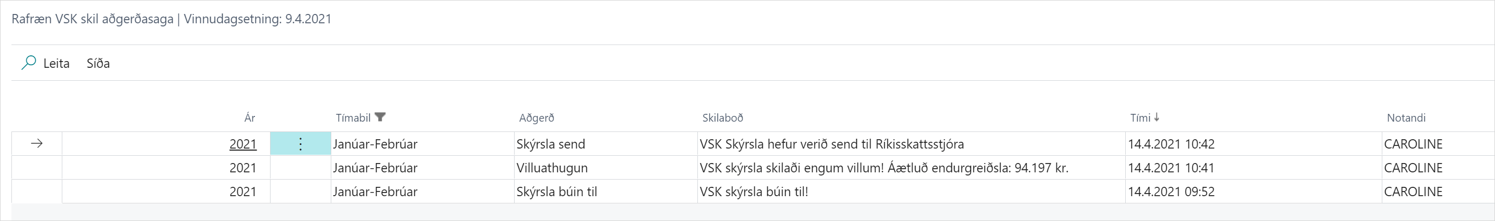Open the Síða menu
The height and width of the screenshot is (221, 1495).
pos(98,63)
